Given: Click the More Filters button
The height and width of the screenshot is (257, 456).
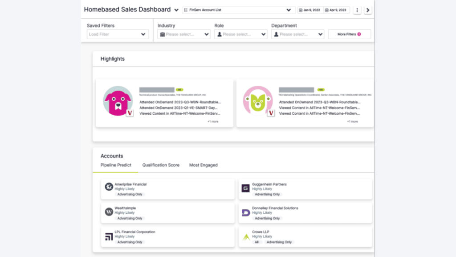Looking at the screenshot, I should point(349,34).
